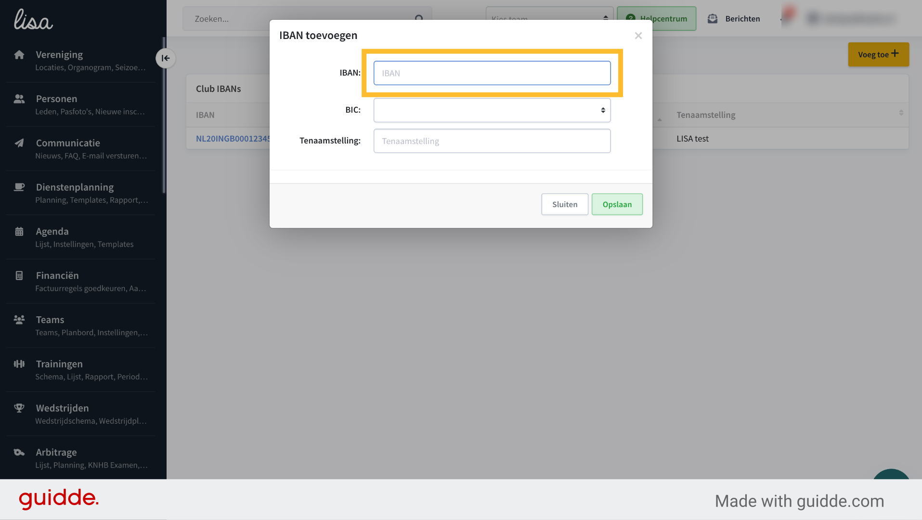Open Berichten in the top bar

[x=734, y=19]
